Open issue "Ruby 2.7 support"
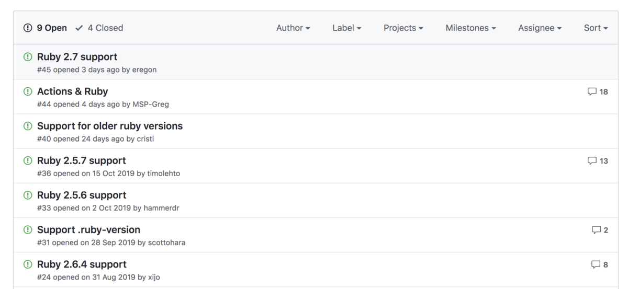Screen dimensions: 628x289 [x=77, y=57]
